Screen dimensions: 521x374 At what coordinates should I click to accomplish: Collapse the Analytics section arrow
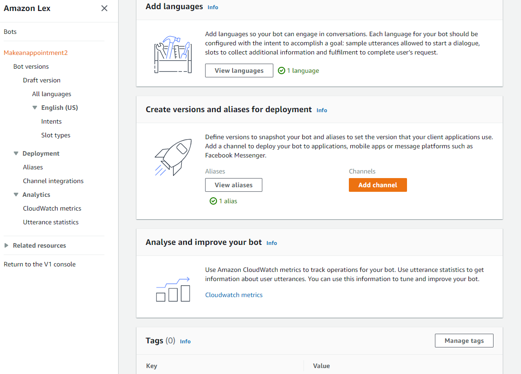coord(16,195)
